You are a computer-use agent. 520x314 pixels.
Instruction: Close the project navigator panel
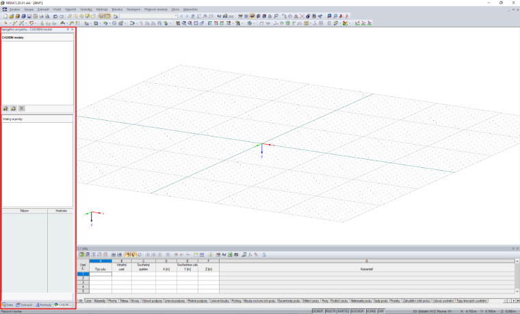pos(73,29)
